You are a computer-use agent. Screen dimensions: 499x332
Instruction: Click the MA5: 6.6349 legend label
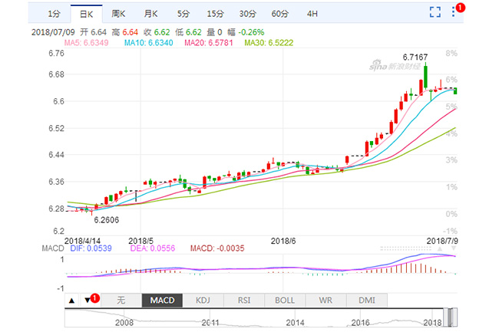[86, 43]
